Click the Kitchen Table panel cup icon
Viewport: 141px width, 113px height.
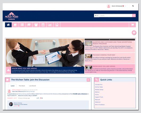7,80
